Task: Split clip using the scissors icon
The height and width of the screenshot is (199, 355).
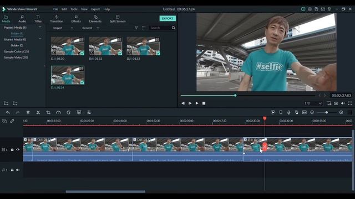Action: click(x=38, y=112)
